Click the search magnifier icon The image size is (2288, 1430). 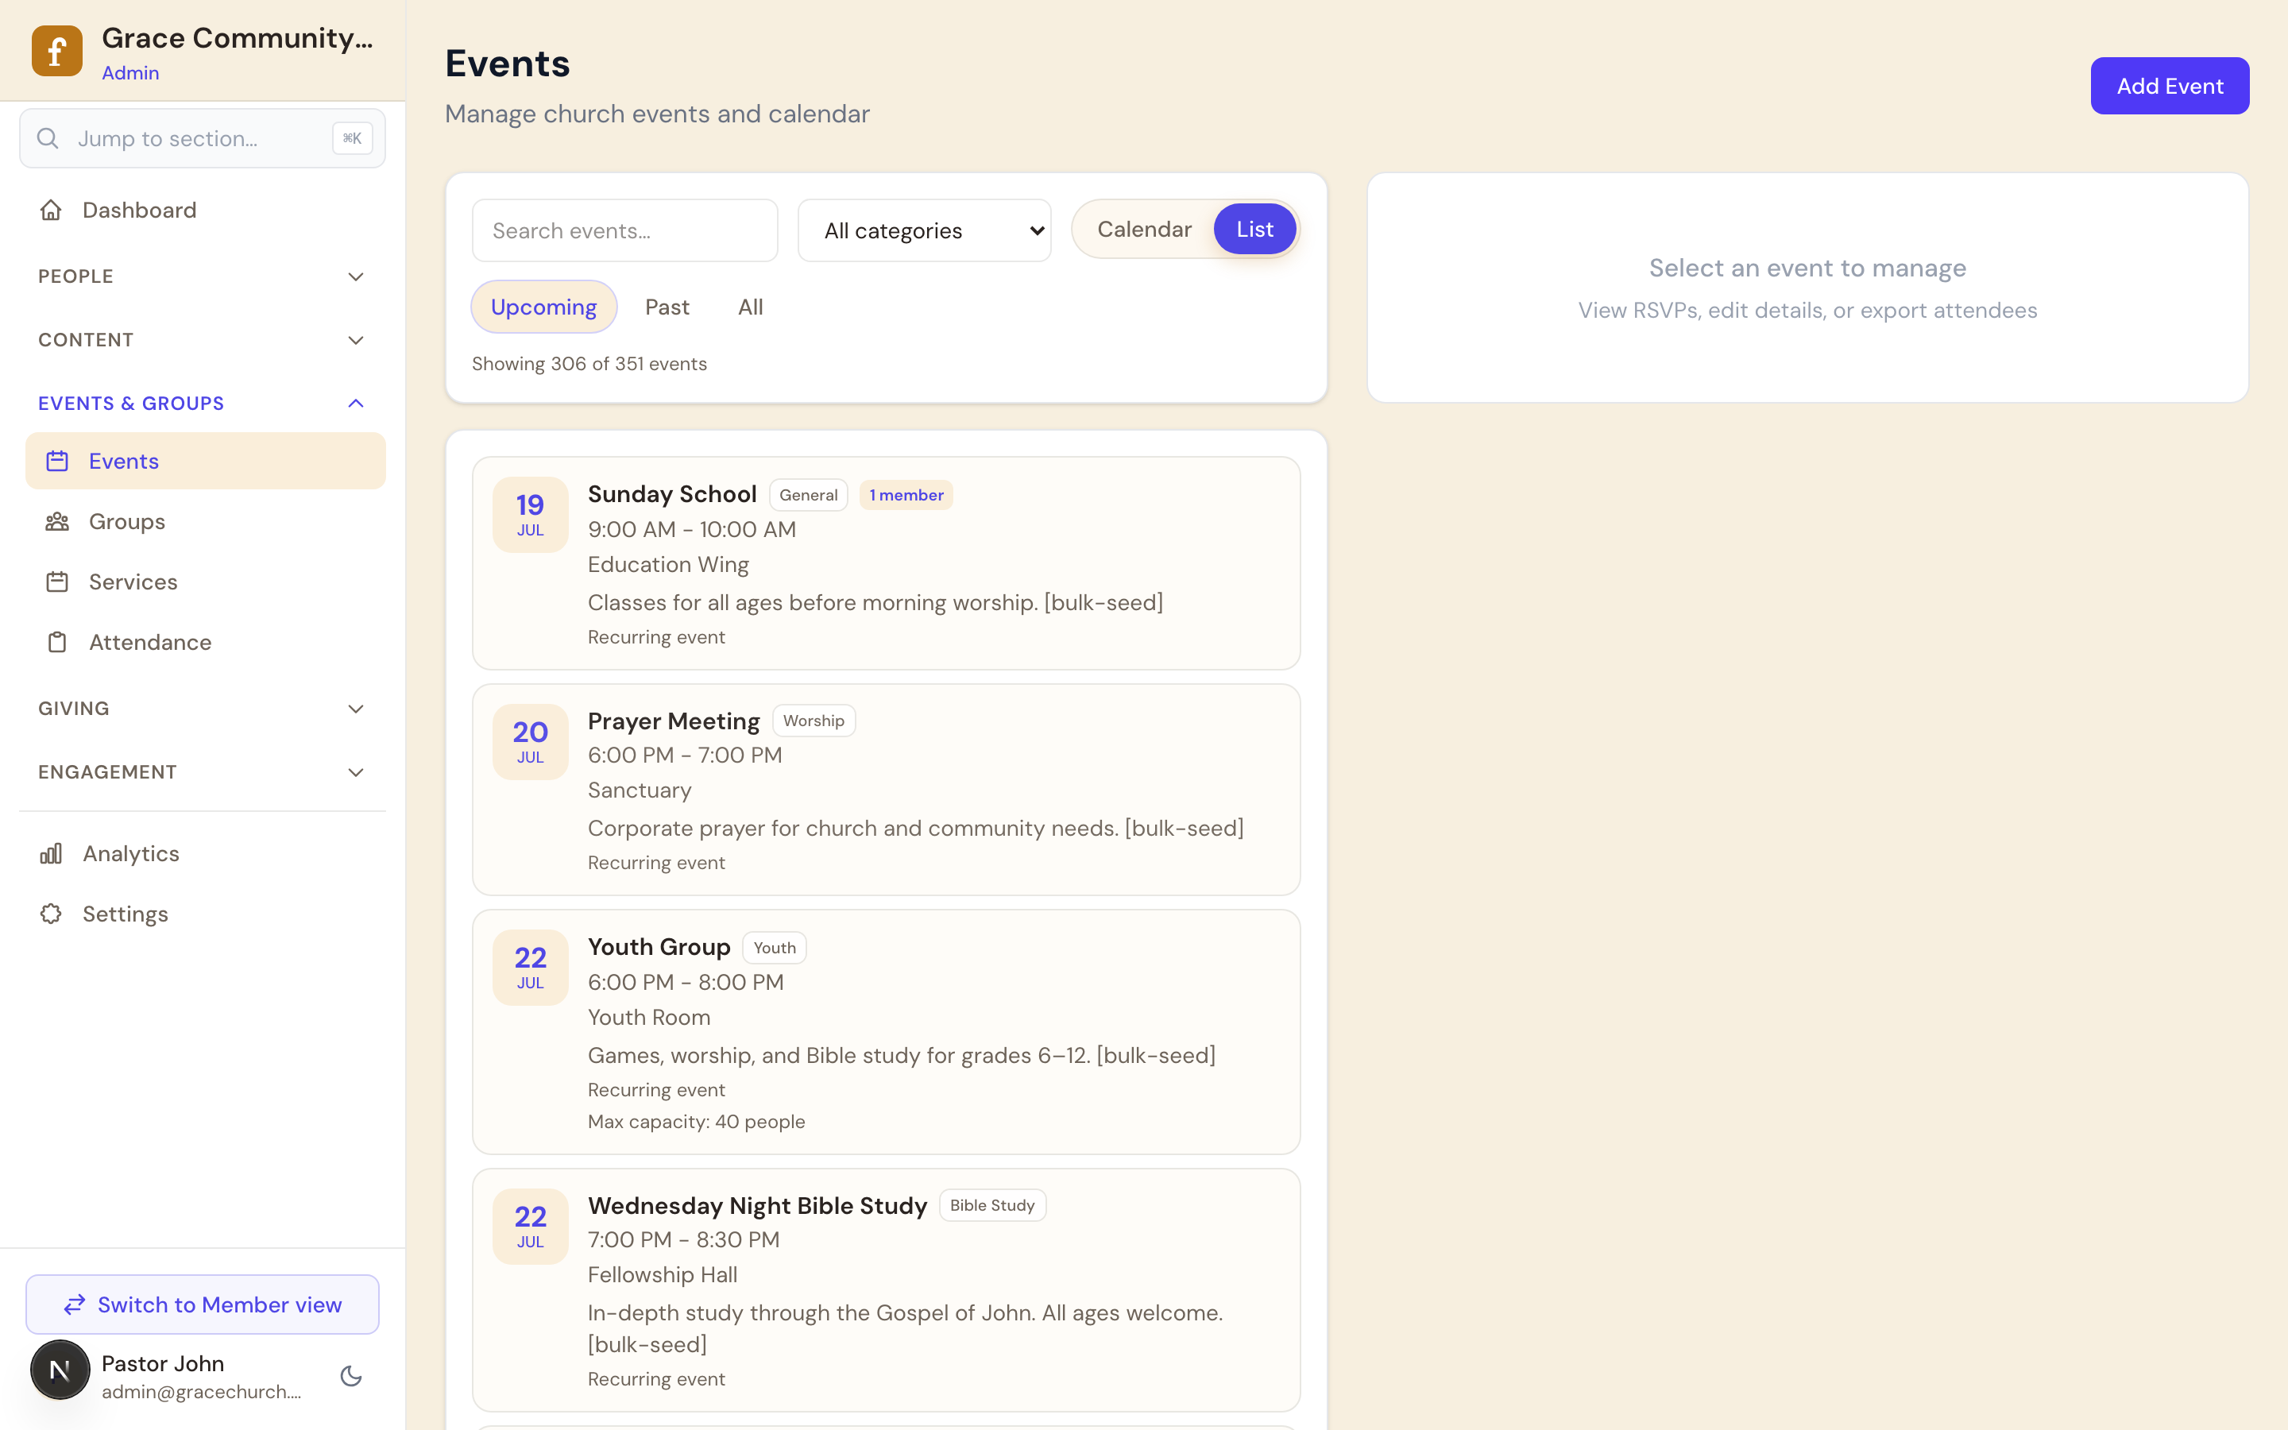[x=48, y=139]
